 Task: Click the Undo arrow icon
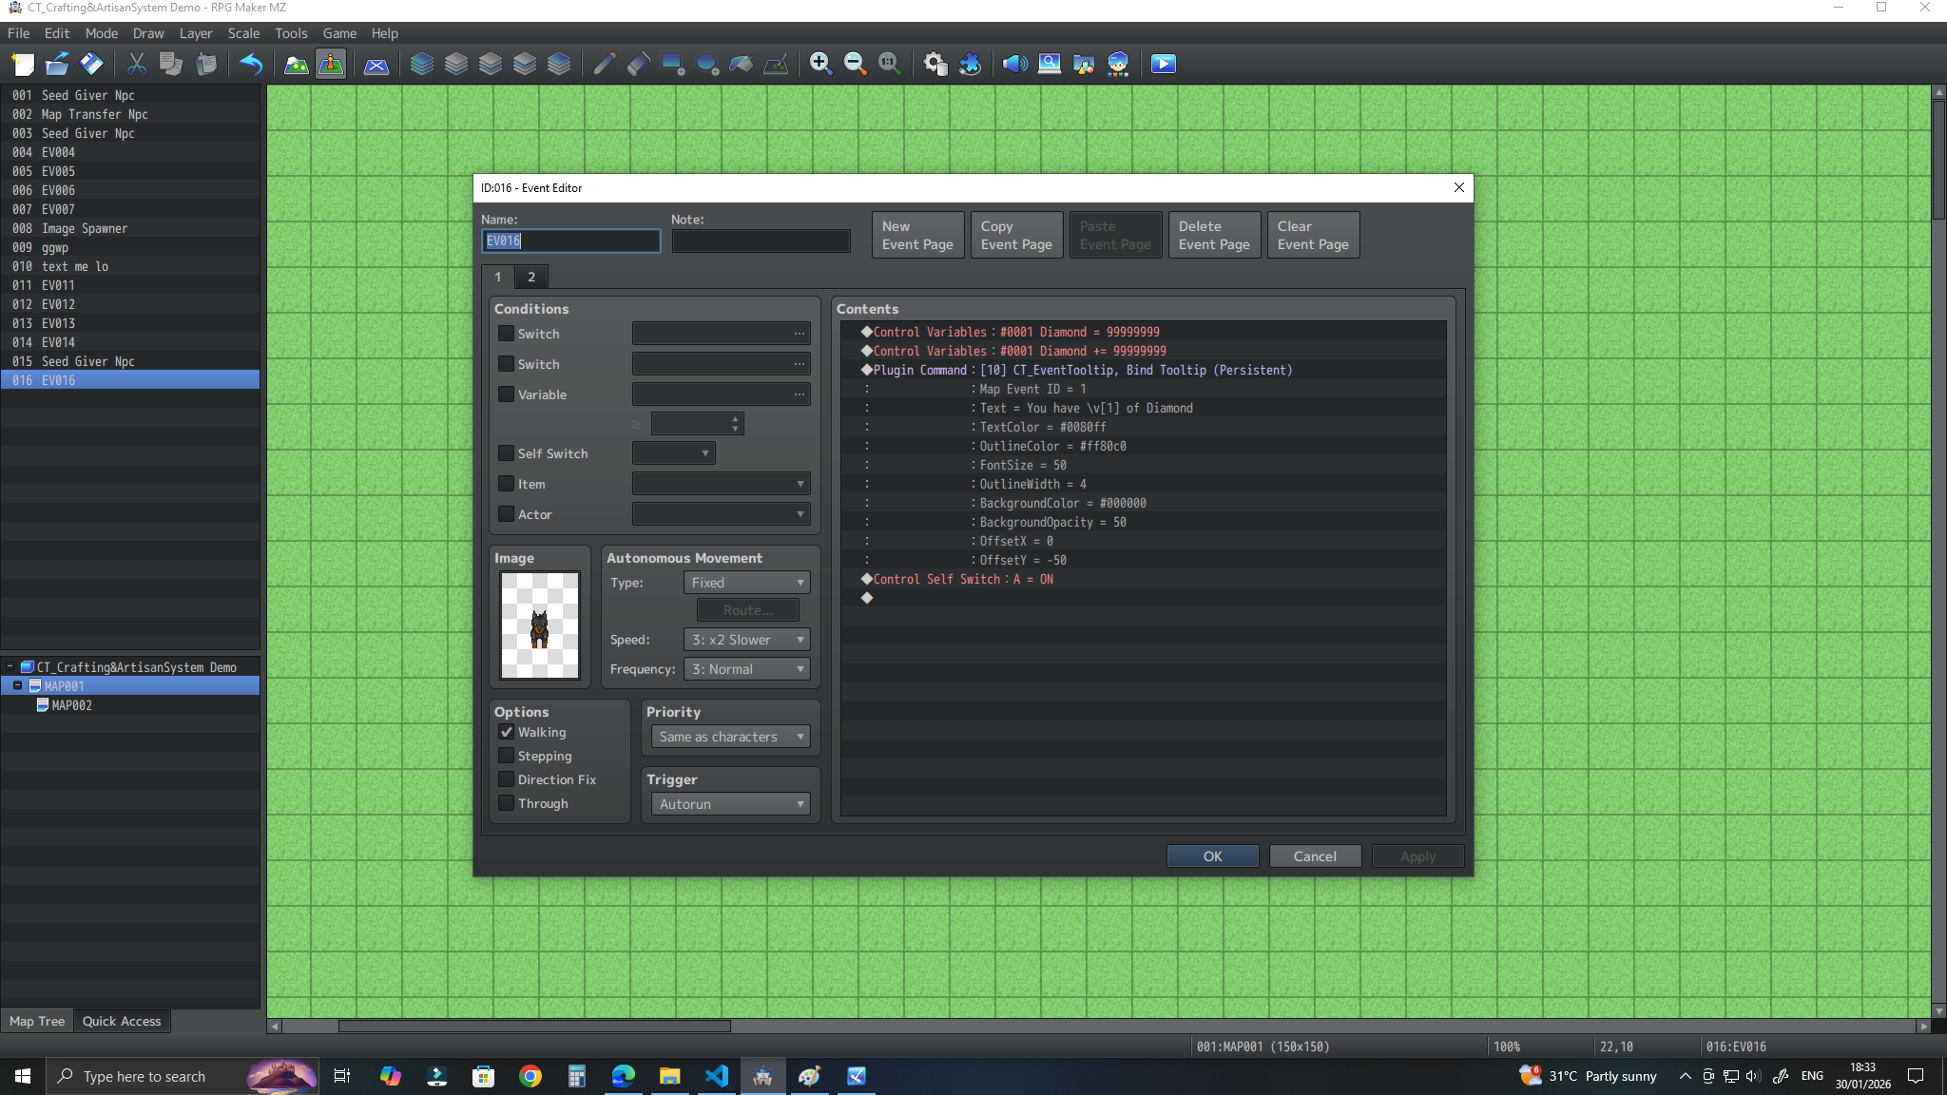pyautogui.click(x=251, y=64)
